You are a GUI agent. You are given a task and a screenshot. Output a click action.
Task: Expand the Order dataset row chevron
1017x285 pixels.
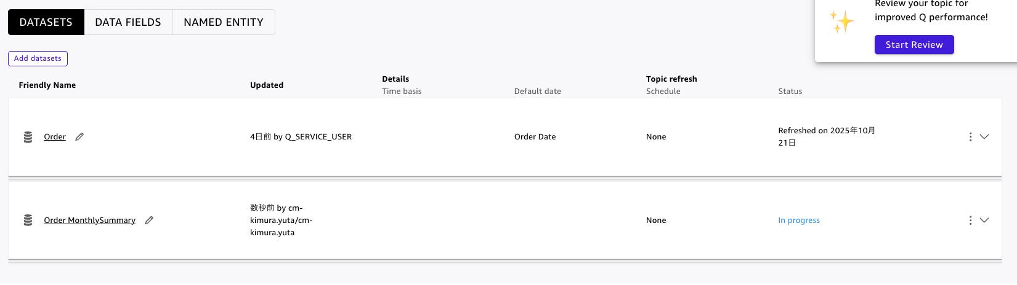pyautogui.click(x=984, y=137)
